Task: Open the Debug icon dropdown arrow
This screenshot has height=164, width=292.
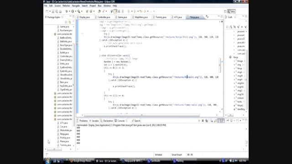Action: pyautogui.click(x=69, y=11)
